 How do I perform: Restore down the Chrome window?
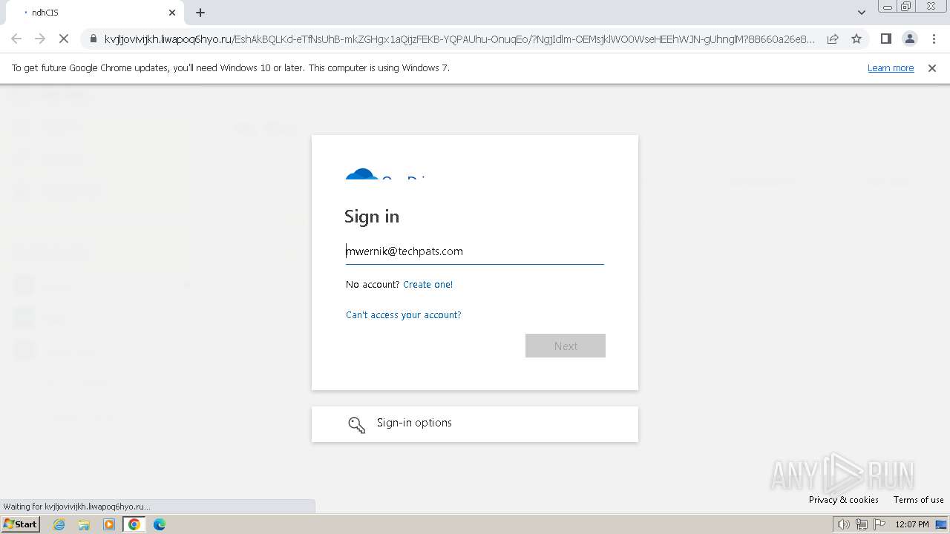point(906,7)
